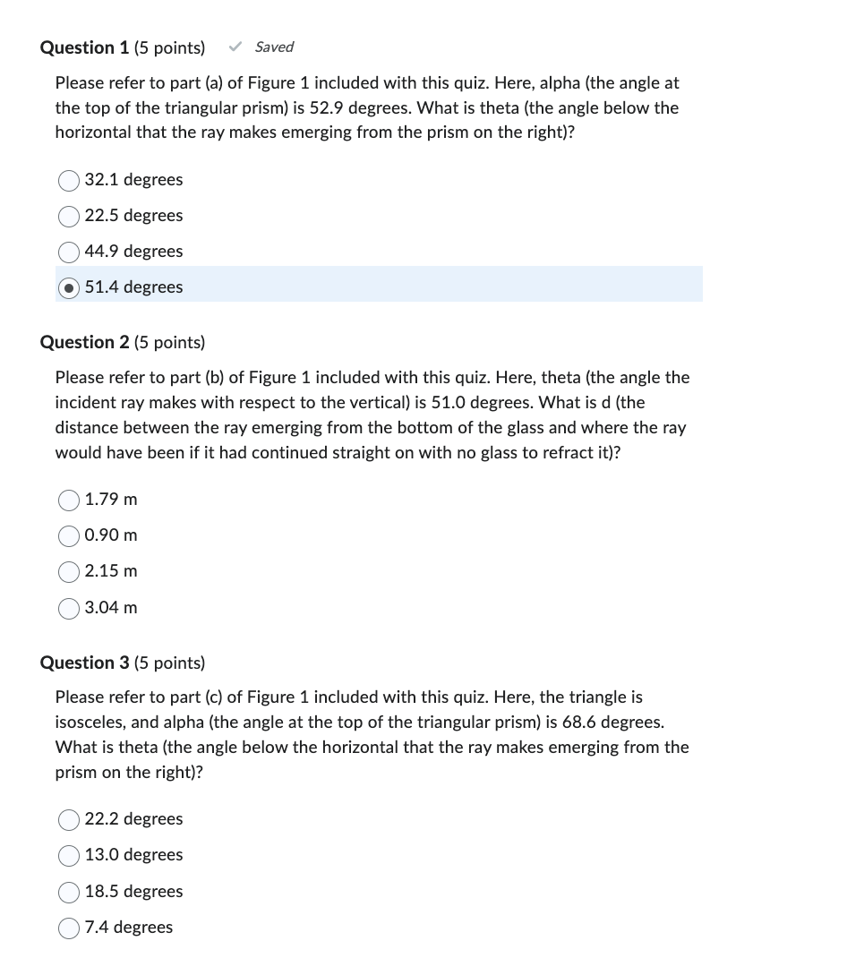Choose the 13.0 degrees answer option
This screenshot has width=847, height=958.
point(68,856)
